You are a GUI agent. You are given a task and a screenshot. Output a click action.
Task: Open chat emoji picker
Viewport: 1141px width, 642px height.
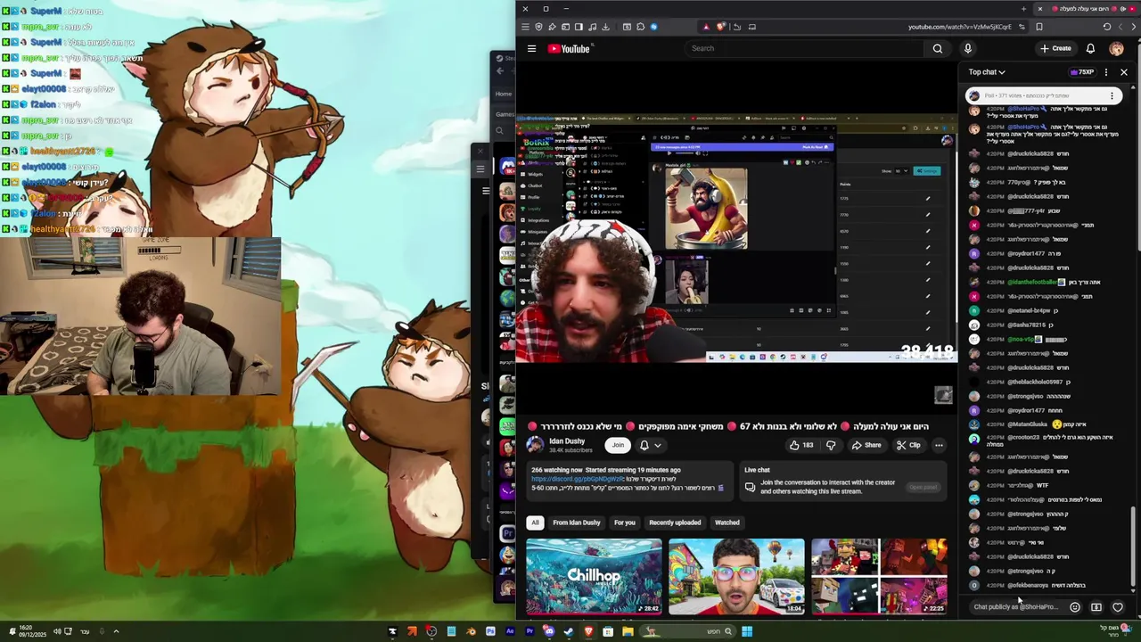[x=1075, y=607]
